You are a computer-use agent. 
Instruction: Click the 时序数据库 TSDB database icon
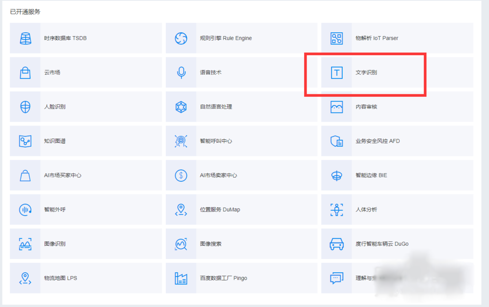25,38
